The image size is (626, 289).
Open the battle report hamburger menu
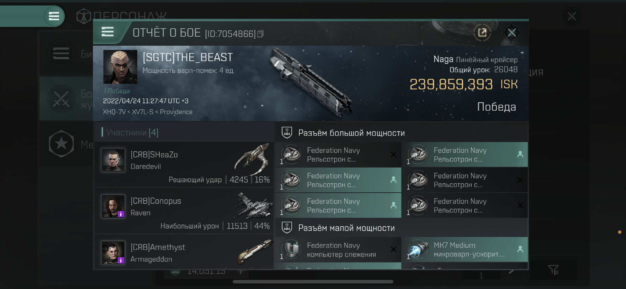(108, 32)
